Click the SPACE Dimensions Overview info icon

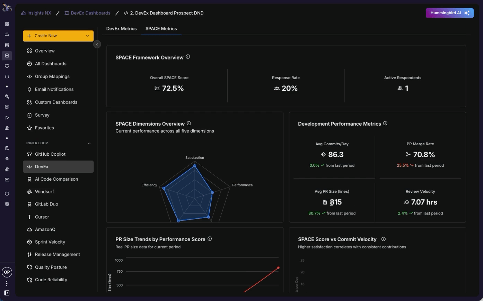pos(189,123)
